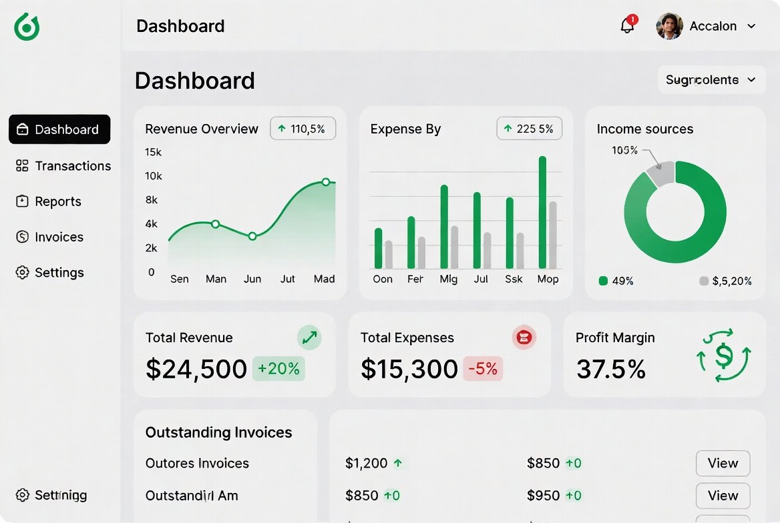Image resolution: width=780 pixels, height=523 pixels.
Task: Open Settings in the sidebar
Action: point(49,272)
